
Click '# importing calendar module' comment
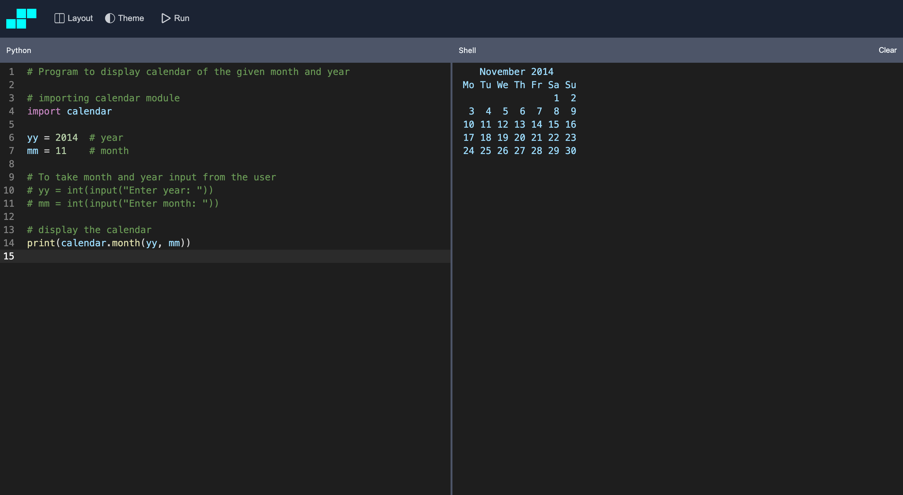(103, 98)
